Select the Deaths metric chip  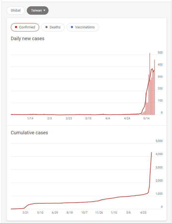tap(53, 27)
